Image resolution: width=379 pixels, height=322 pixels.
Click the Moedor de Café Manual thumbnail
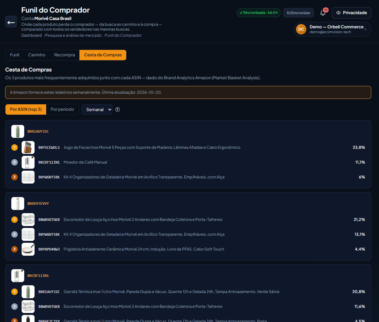(28, 162)
